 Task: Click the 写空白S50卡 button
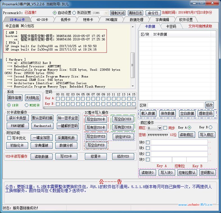tap(96, 120)
